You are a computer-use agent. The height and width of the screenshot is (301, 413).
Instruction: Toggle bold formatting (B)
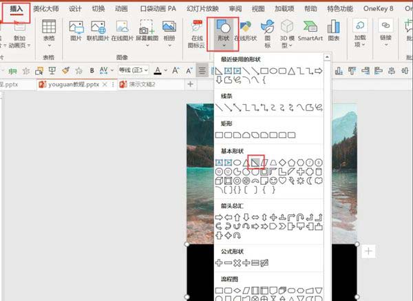click(x=92, y=71)
